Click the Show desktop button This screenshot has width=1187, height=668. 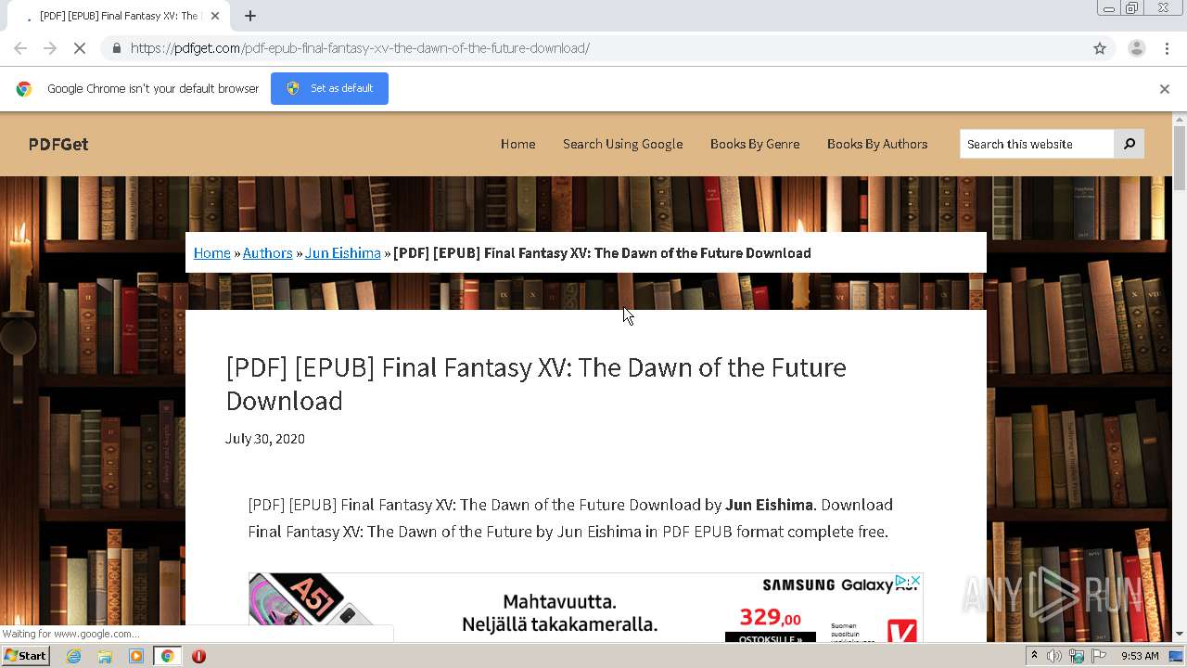tap(1177, 656)
